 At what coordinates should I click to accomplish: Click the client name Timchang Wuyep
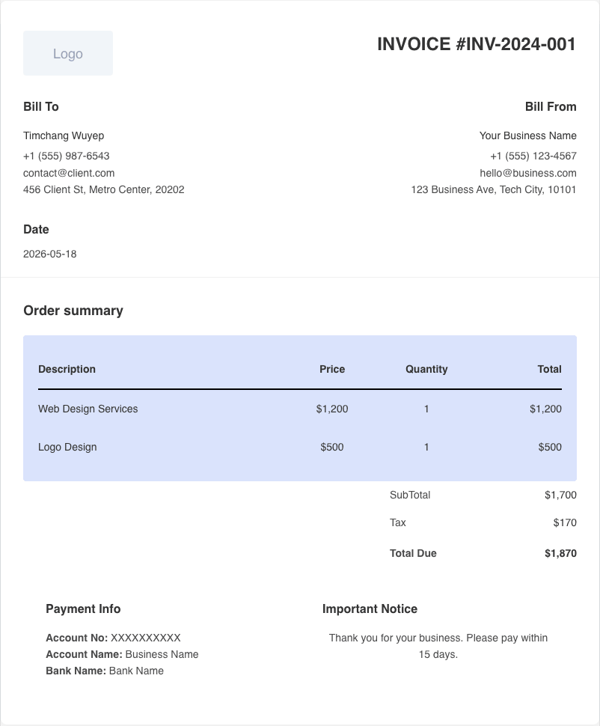pos(64,135)
